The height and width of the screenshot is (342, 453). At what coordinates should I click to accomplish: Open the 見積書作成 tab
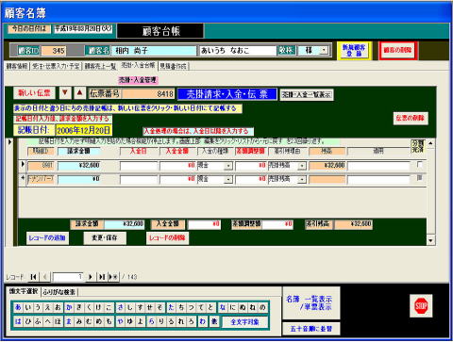[173, 66]
